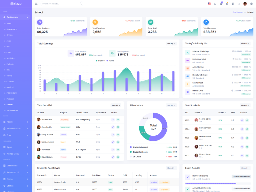
Task: Open the apps grid icon in the header
Action: (x=233, y=4)
